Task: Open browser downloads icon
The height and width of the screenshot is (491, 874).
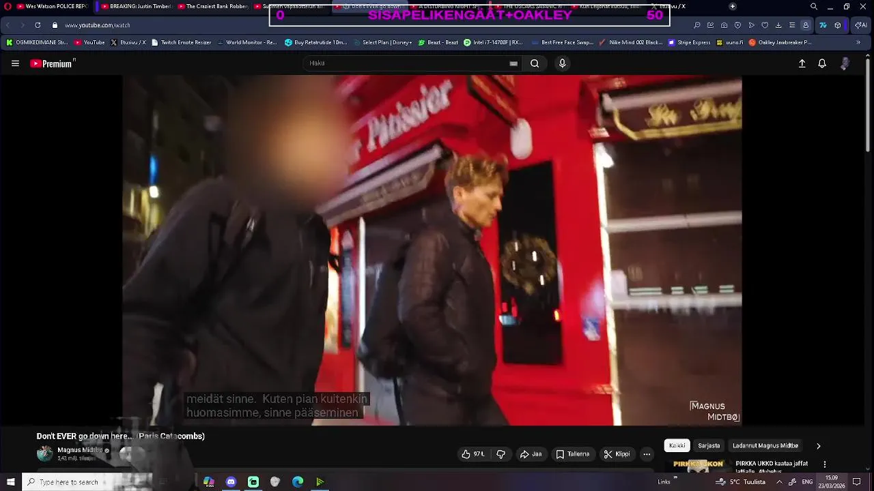Action: [778, 25]
